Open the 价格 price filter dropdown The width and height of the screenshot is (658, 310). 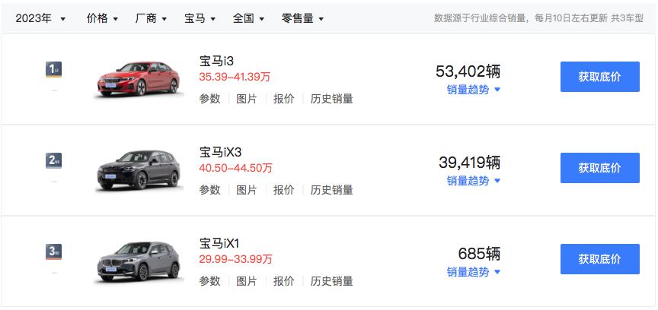click(x=102, y=18)
